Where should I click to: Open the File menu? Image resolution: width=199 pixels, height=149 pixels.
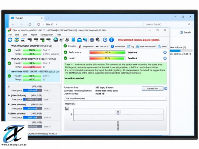point(10,35)
